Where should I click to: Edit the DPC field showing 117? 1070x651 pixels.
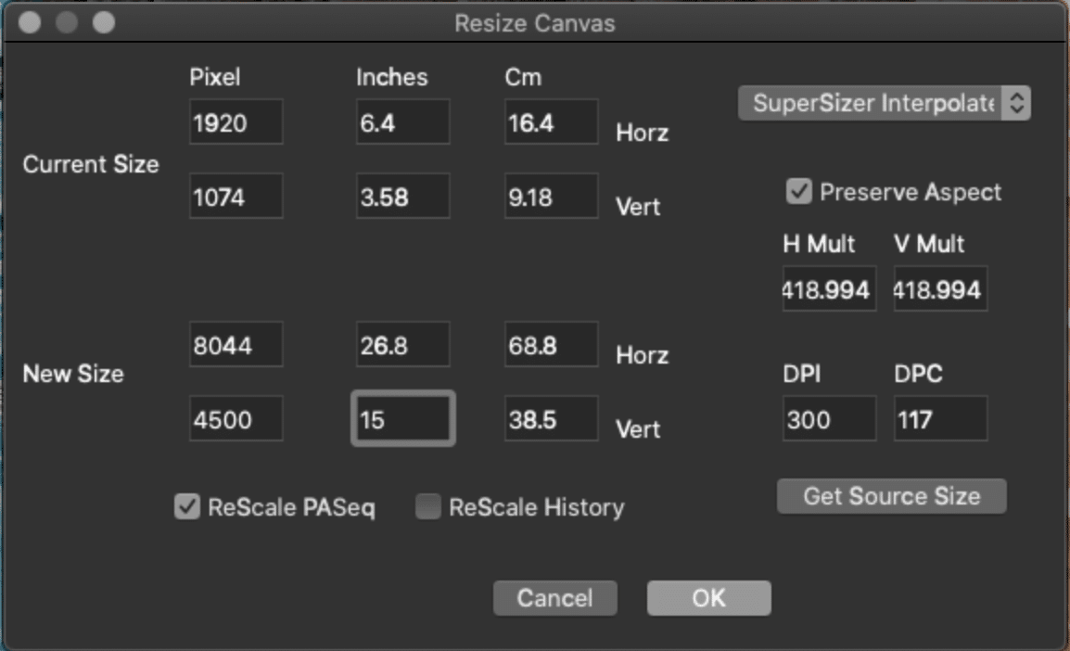(x=940, y=418)
